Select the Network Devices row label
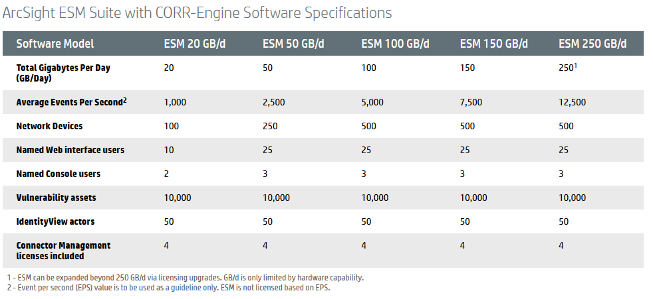Image resolution: width=653 pixels, height=299 pixels. click(50, 126)
